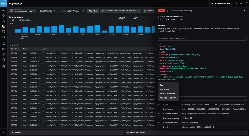Toggle eye icon on severity filter

click(x=145, y=11)
